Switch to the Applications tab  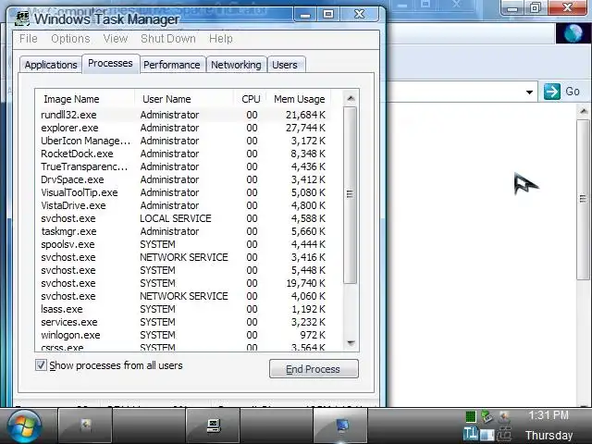[51, 65]
